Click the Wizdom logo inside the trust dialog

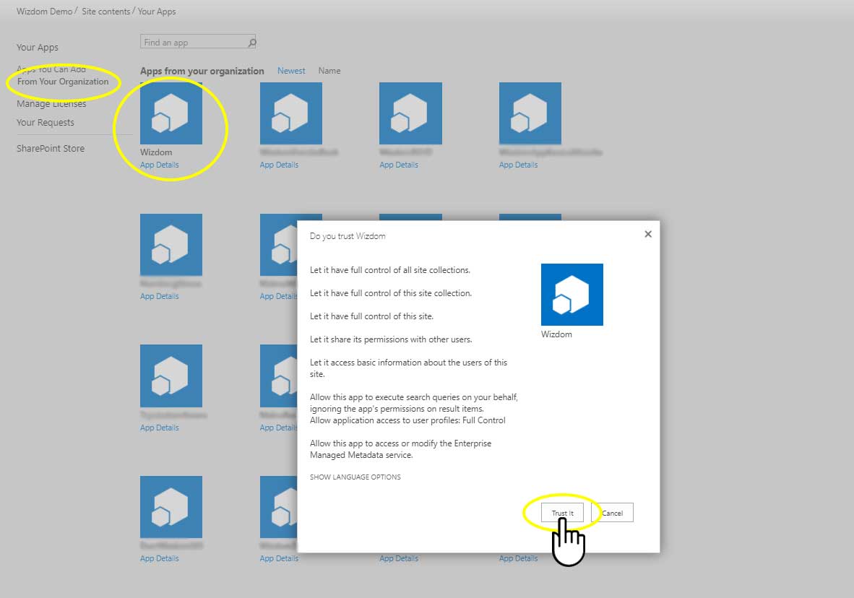572,295
